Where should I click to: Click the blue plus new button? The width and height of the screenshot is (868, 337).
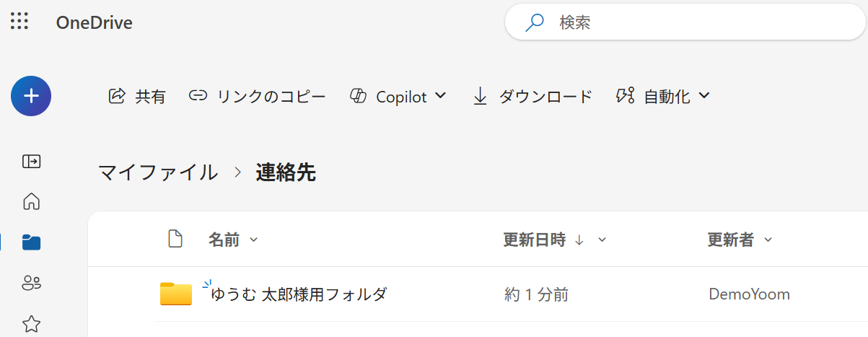pyautogui.click(x=31, y=96)
